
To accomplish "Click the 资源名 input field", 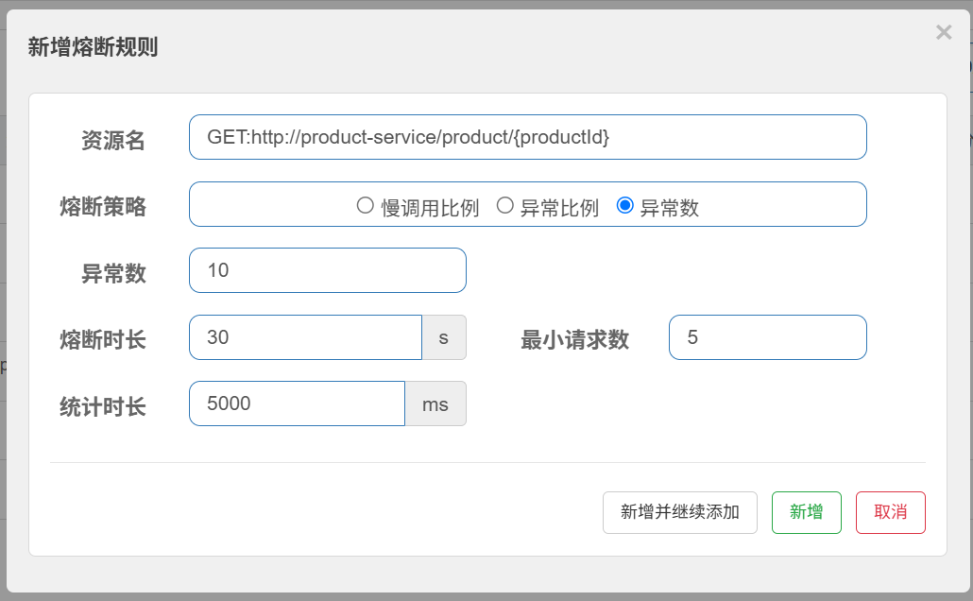I will click(527, 137).
